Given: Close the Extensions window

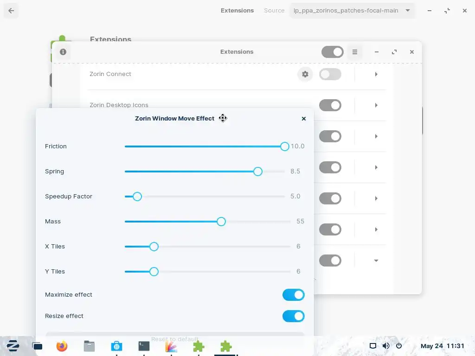Looking at the screenshot, I should [412, 52].
